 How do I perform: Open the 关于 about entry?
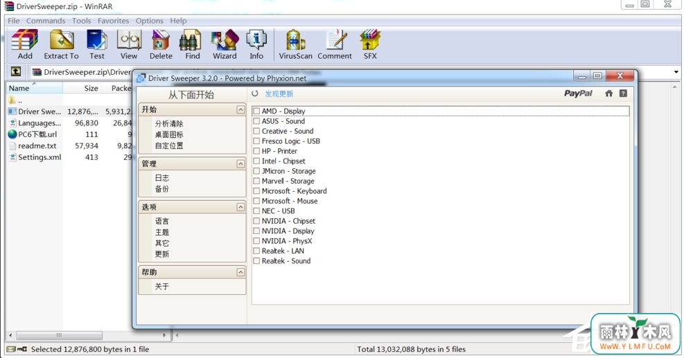coord(162,287)
